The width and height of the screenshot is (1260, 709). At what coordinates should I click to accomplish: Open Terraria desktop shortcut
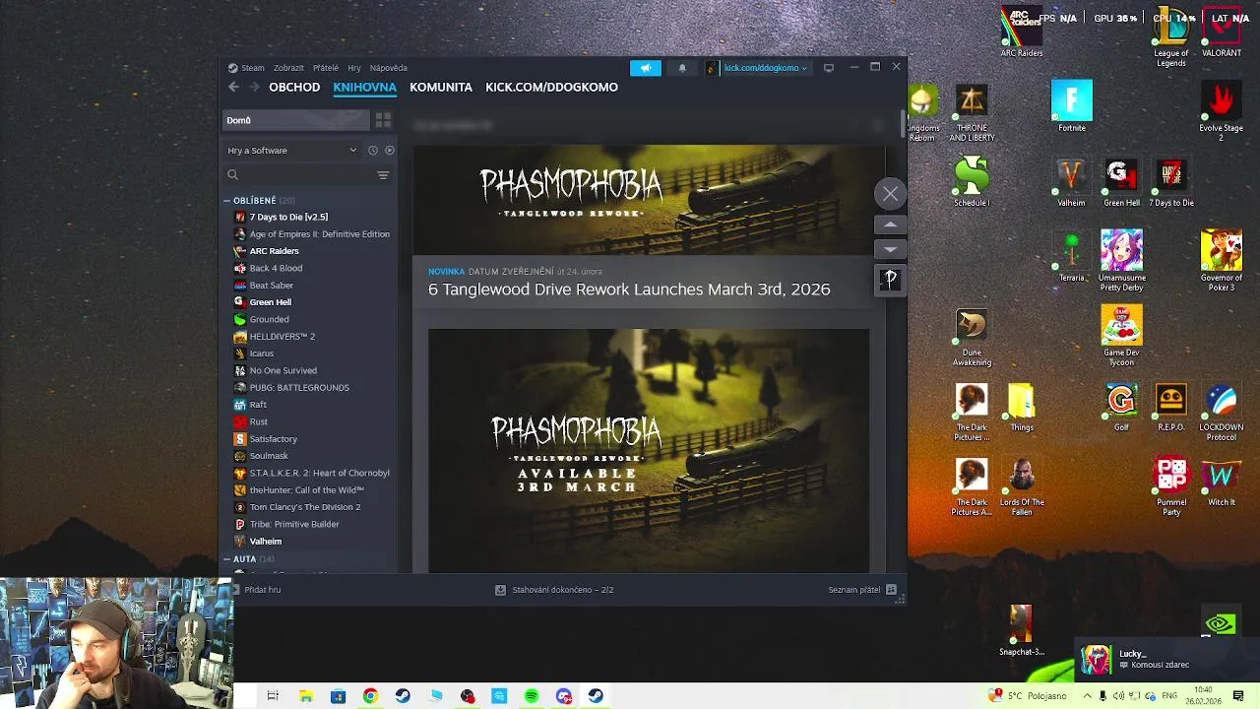pyautogui.click(x=1071, y=256)
